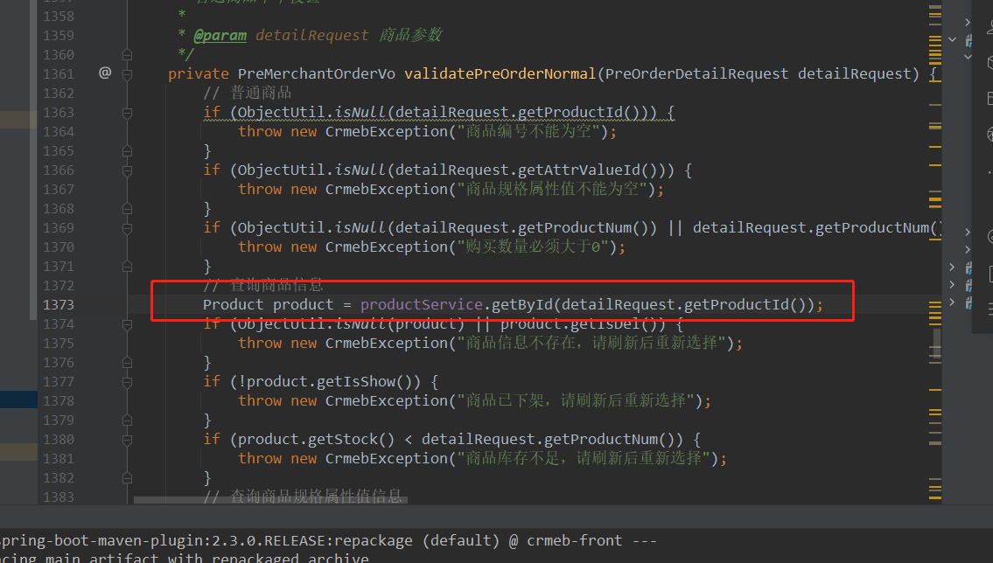
Task: Click product.getStock() on line 1380
Action: click(x=316, y=439)
